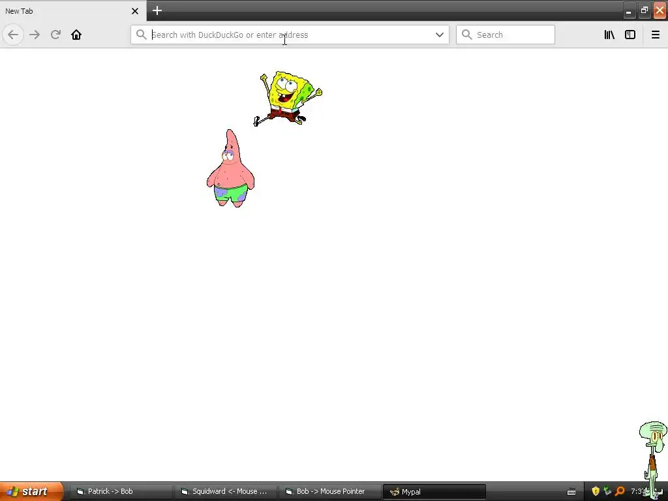
Task: Click the Patrick Star character
Action: coord(230,168)
